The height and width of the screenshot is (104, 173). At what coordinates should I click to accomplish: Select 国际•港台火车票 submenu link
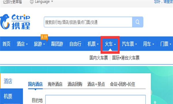tap(126, 58)
